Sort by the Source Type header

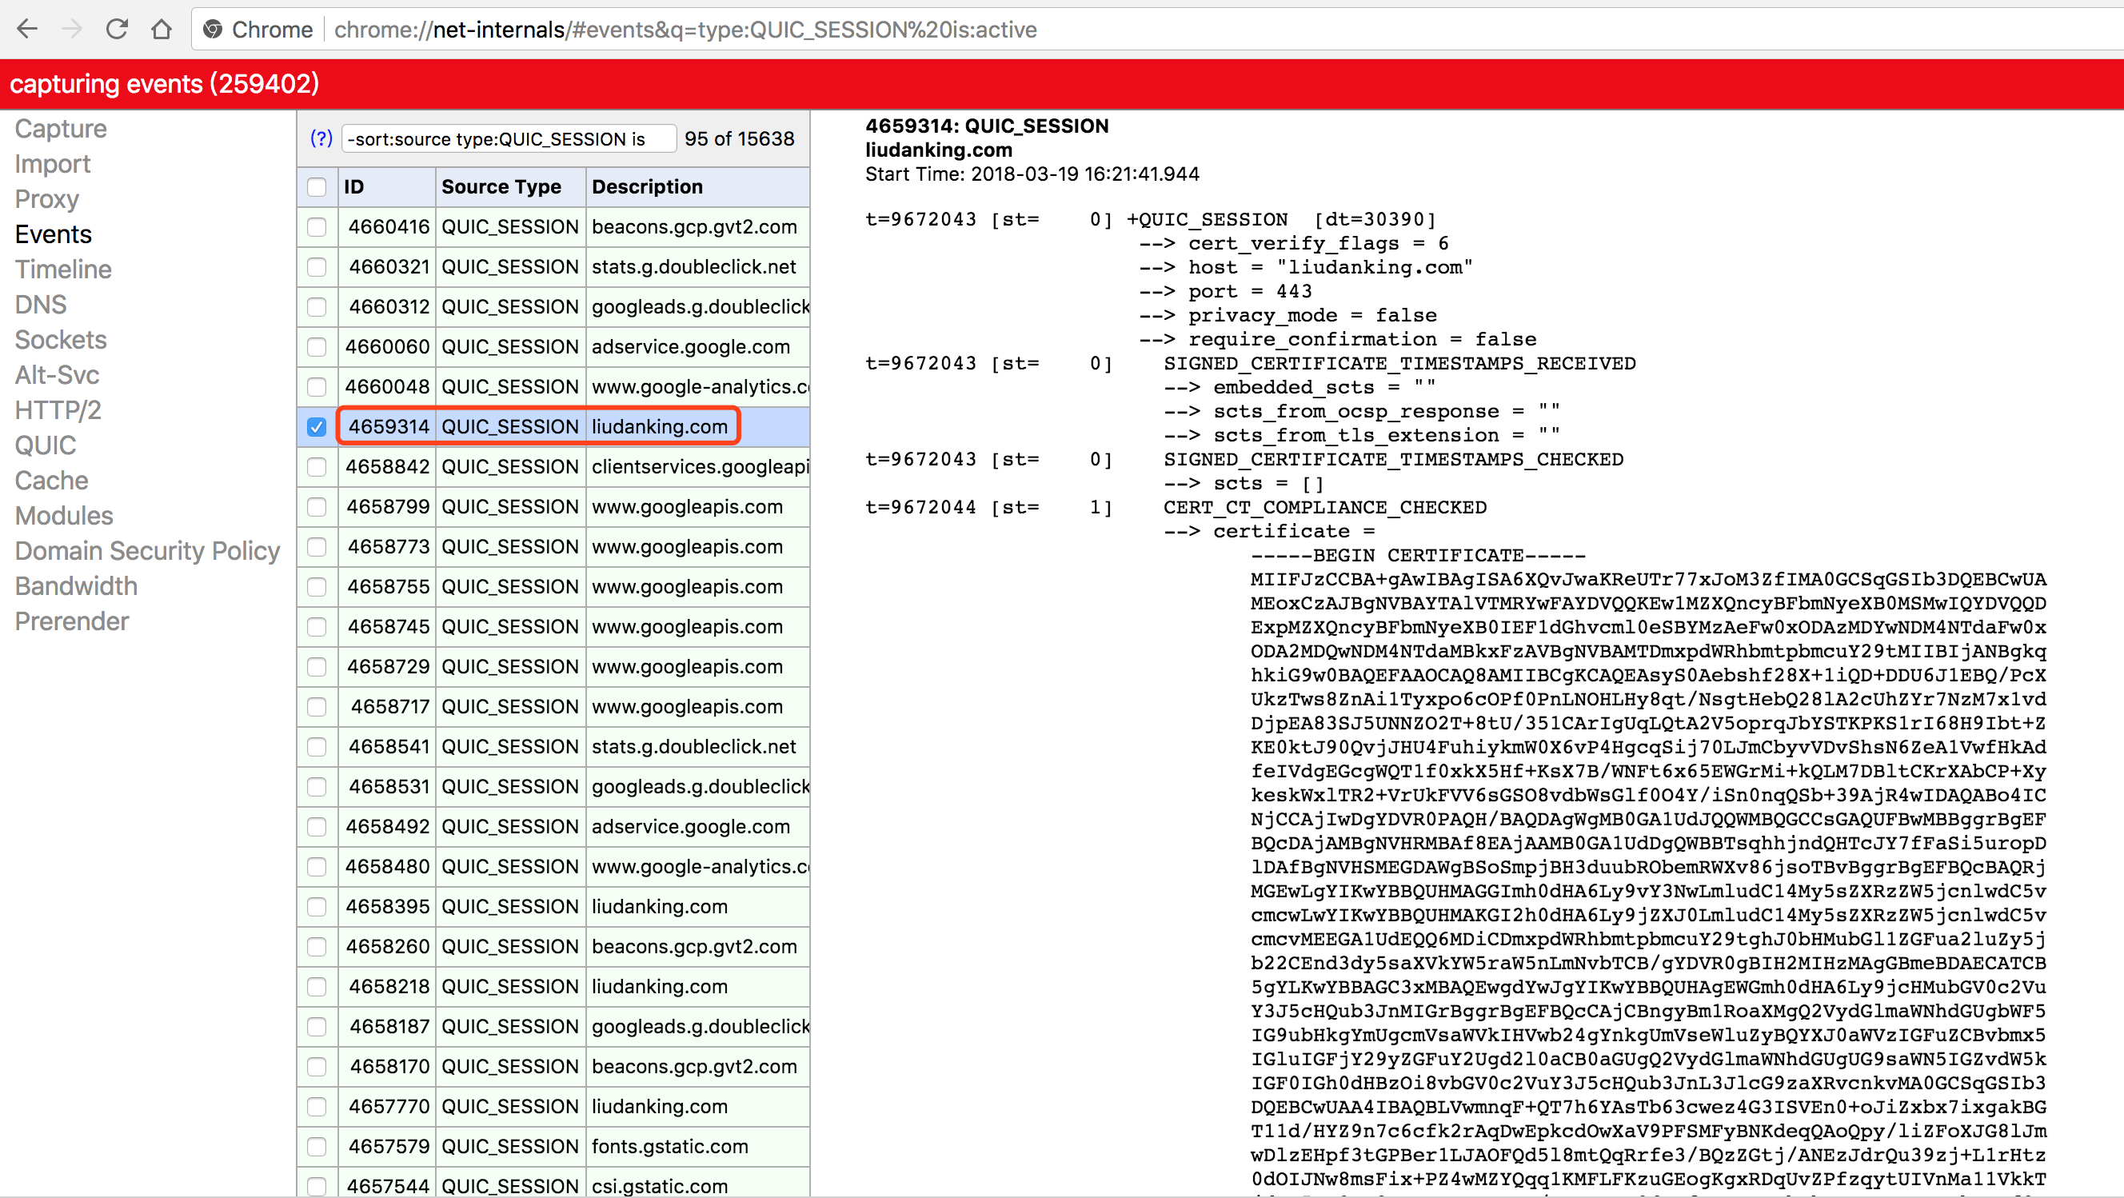click(x=501, y=187)
